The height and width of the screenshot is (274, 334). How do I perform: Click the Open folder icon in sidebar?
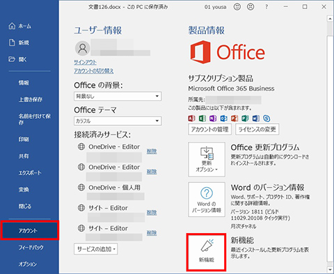pyautogui.click(x=12, y=59)
